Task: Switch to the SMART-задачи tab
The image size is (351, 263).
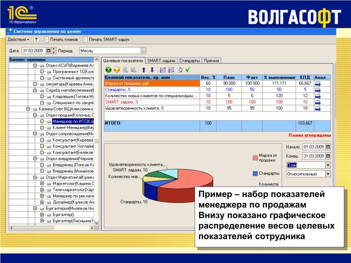Action: coord(161,61)
